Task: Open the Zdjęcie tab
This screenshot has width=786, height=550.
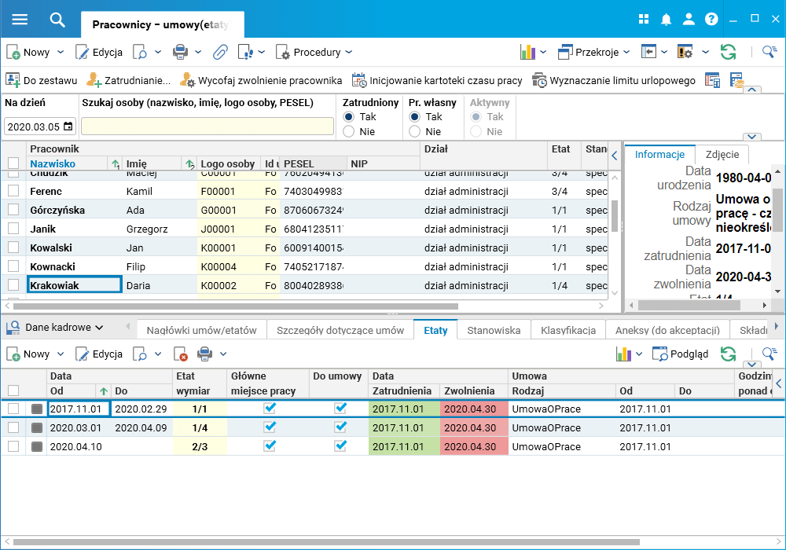Action: (722, 155)
